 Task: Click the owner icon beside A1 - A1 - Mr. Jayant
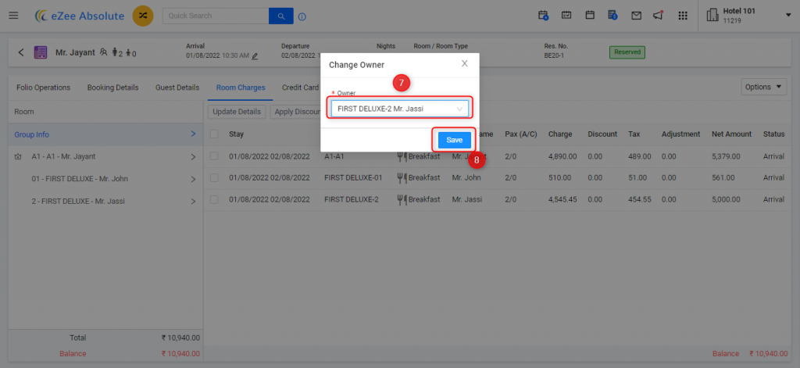(19, 157)
